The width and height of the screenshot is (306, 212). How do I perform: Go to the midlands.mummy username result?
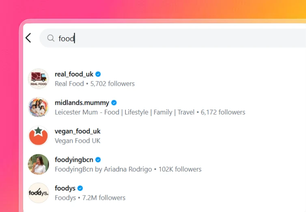(x=82, y=103)
